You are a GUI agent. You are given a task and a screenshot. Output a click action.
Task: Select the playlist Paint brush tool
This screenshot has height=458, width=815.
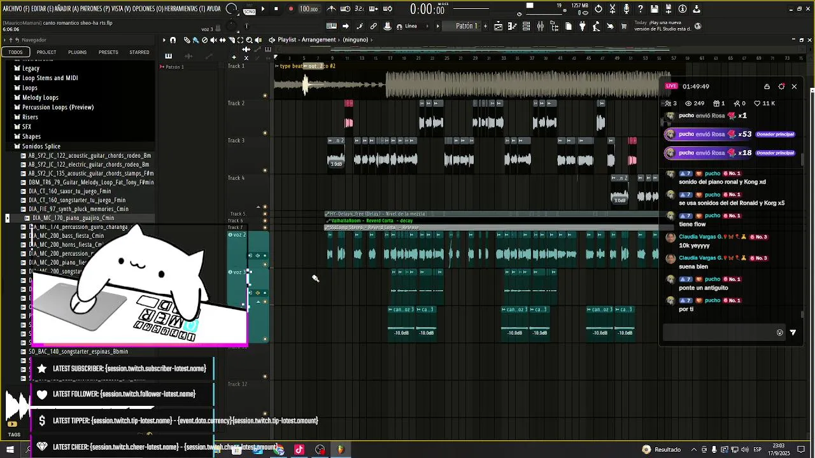[x=195, y=40]
